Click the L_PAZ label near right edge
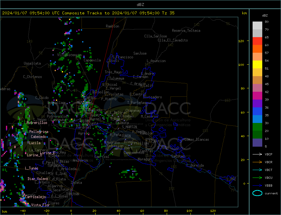 (x=232, y=179)
